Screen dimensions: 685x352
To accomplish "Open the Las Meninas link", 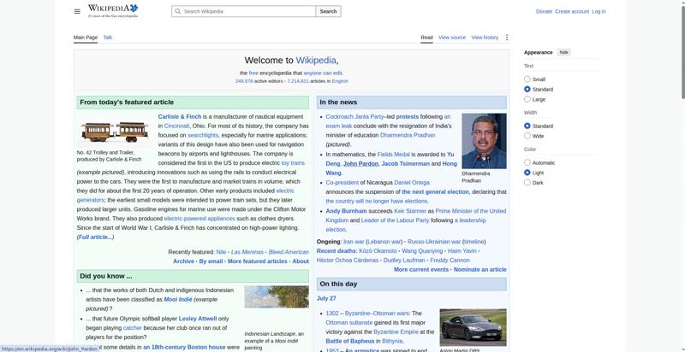I will pyautogui.click(x=247, y=252).
